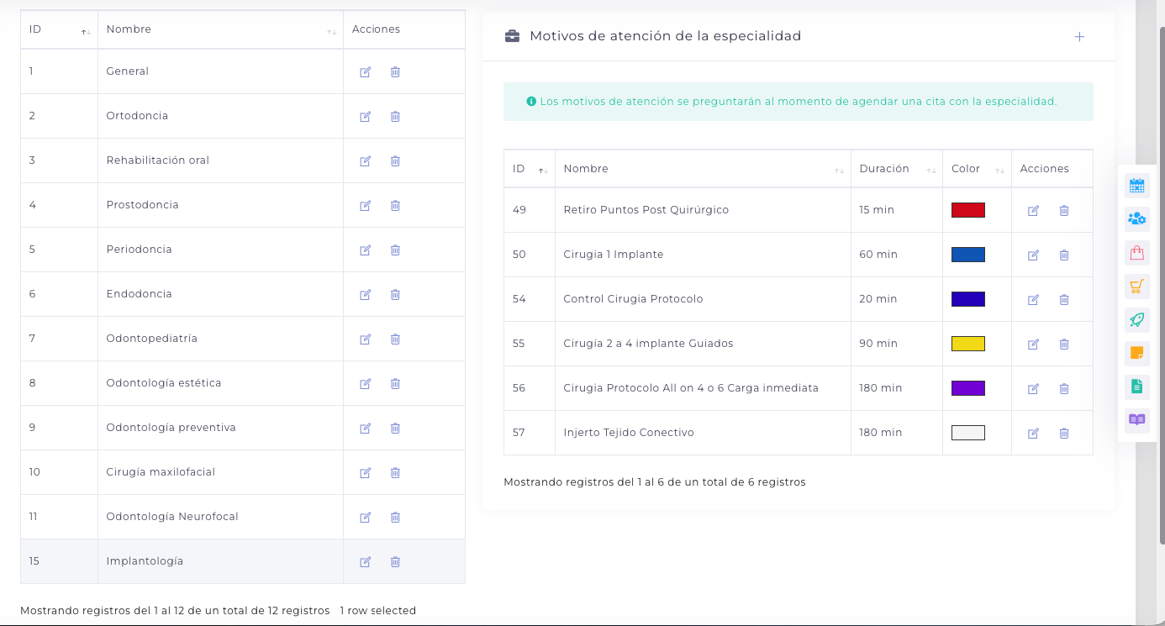Delete the Prostodoncia specialty
This screenshot has height=626, width=1165.
[395, 206]
